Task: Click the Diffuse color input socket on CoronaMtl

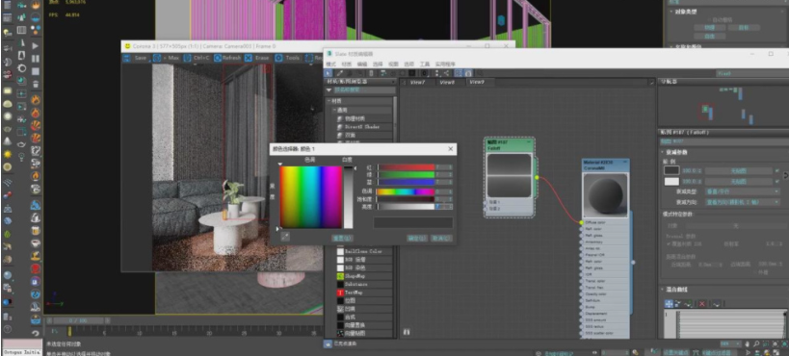Action: tap(581, 222)
